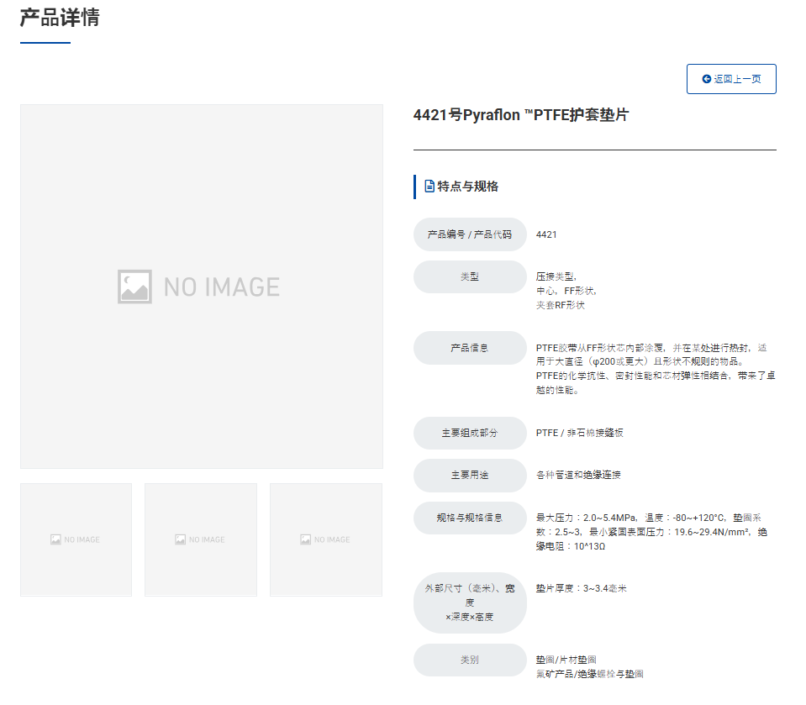The width and height of the screenshot is (806, 705).
Task: Click the 外部尺寸 dimensions label pill
Action: click(470, 602)
